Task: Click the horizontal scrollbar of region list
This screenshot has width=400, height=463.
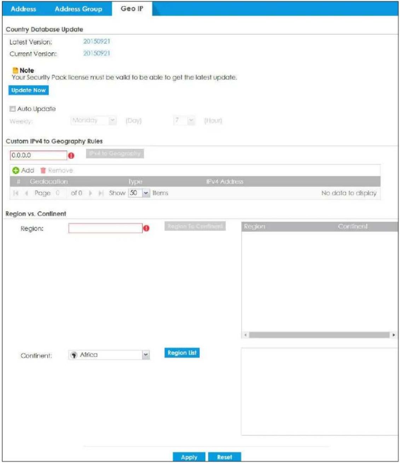Action: click(319, 335)
